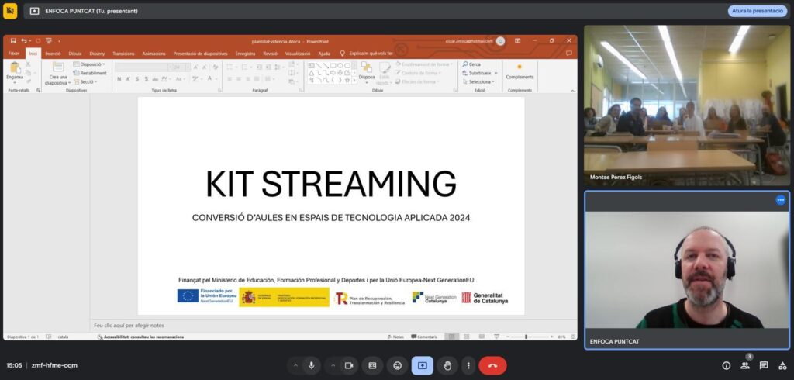
Task: Open the emoji reactions picker
Action: 397,365
